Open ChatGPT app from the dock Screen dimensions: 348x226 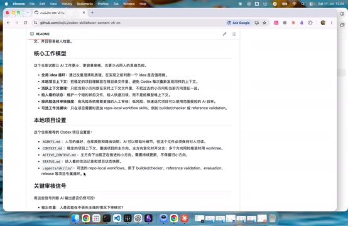pyautogui.click(x=138, y=218)
